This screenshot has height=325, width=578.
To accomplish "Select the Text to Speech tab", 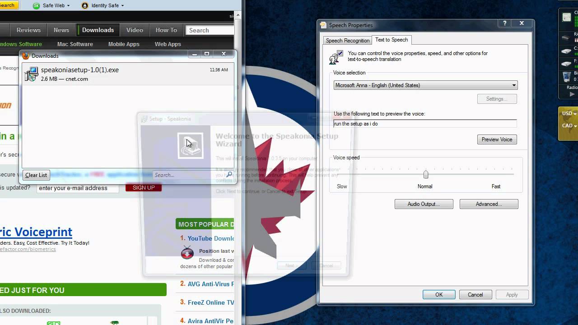I will [x=392, y=40].
